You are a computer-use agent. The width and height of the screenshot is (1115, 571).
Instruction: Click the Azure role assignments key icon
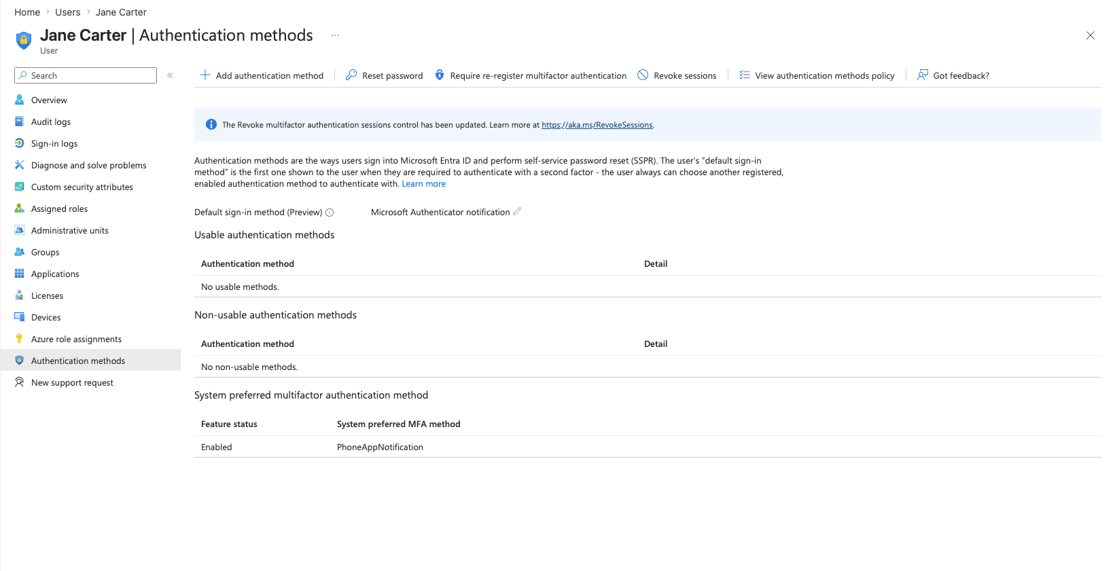coord(20,339)
